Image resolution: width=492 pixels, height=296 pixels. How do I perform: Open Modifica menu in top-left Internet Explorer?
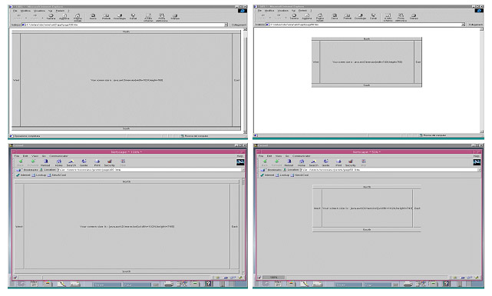click(25, 11)
